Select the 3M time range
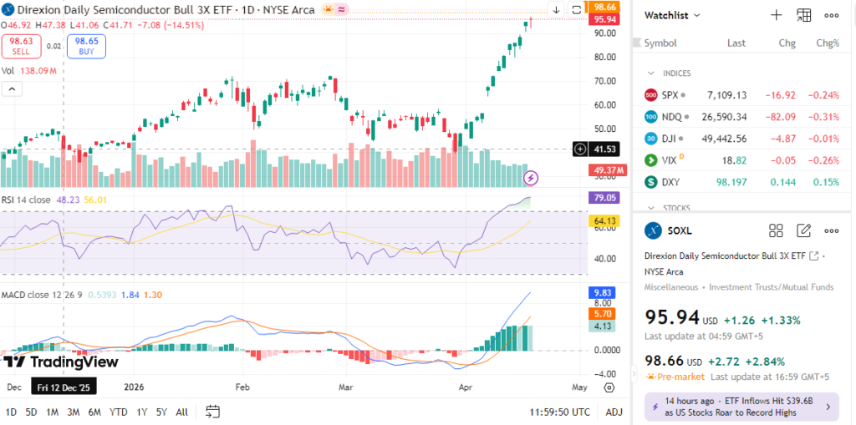This screenshot has width=856, height=425. click(x=74, y=412)
